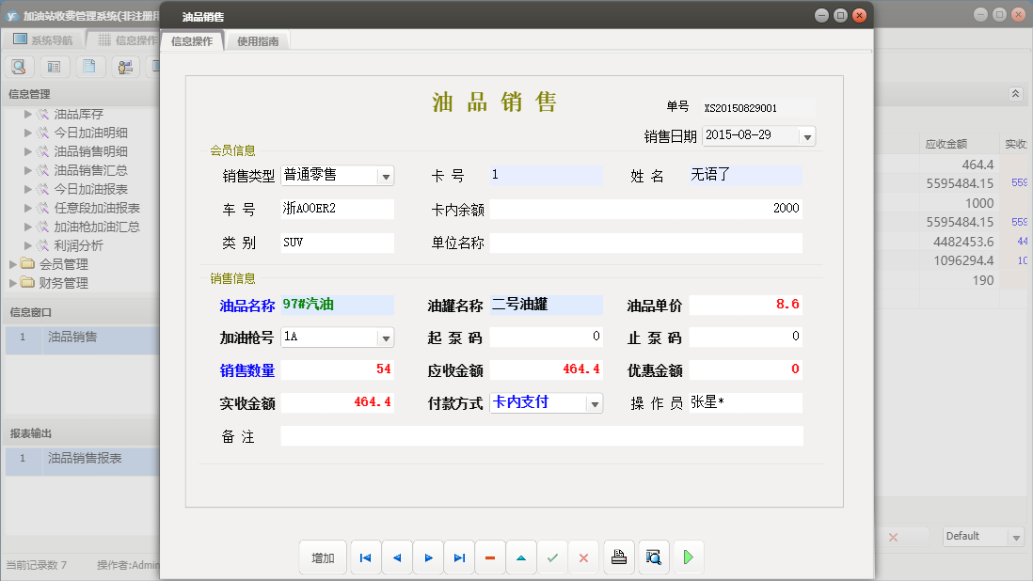This screenshot has width=1033, height=581.
Task: Click the 备注 remarks input field
Action: 544,434
